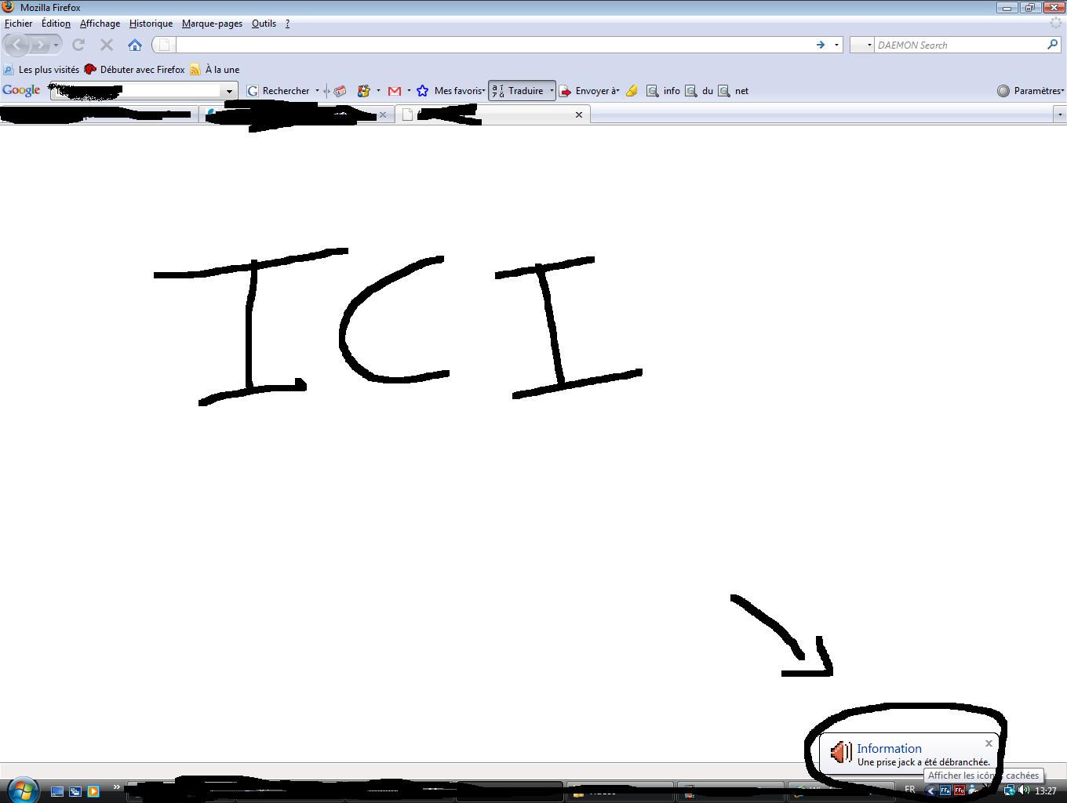1067x803 pixels.
Task: Find the word 'du' on page
Action: [699, 91]
